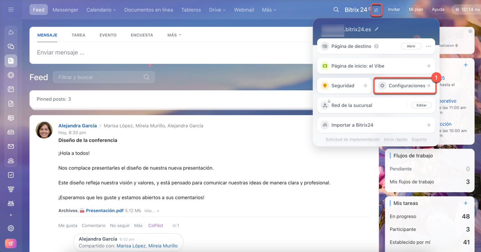Open the MÁS dropdown in post composer
Screen dimensions: 481x252
click(x=174, y=35)
